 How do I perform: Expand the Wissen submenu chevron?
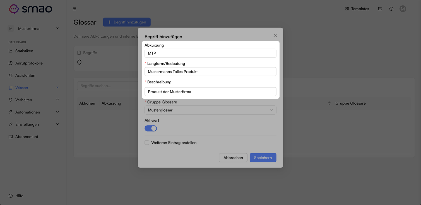(57, 88)
